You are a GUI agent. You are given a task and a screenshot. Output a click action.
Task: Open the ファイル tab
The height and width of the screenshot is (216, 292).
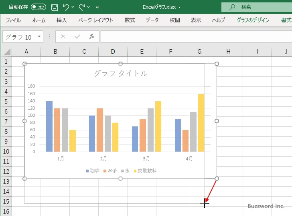tap(13, 20)
